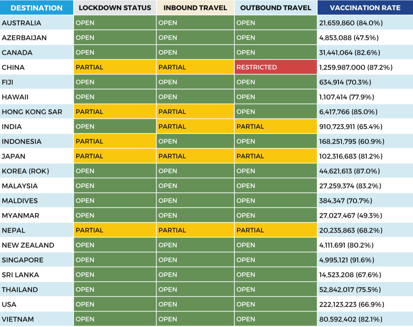Click New Zealand's vaccination figure 4,111,691 (80.2%)

346,245
